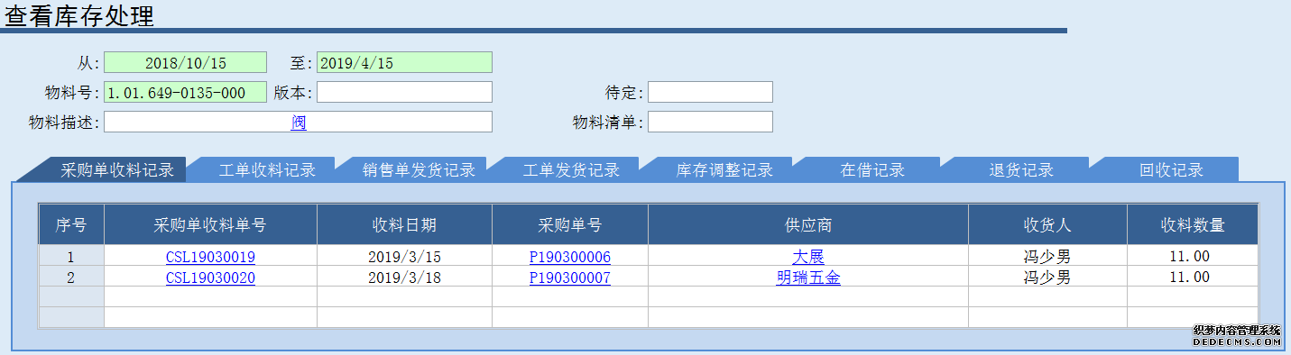Click the 收料日期 column header
Screen dimensions: 1291x355
404,224
